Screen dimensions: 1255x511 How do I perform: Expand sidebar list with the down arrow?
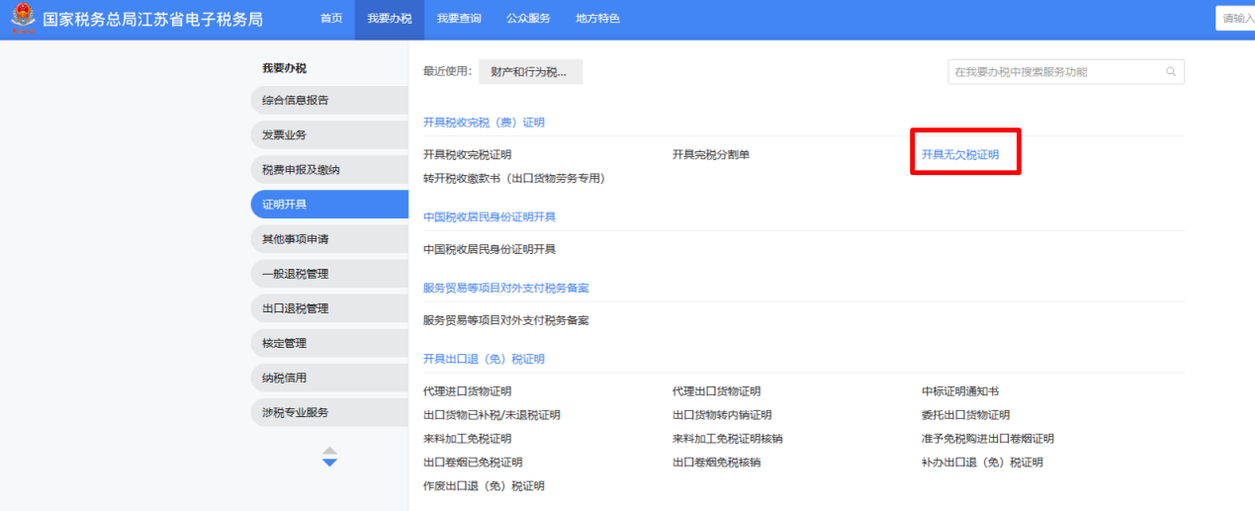click(330, 463)
